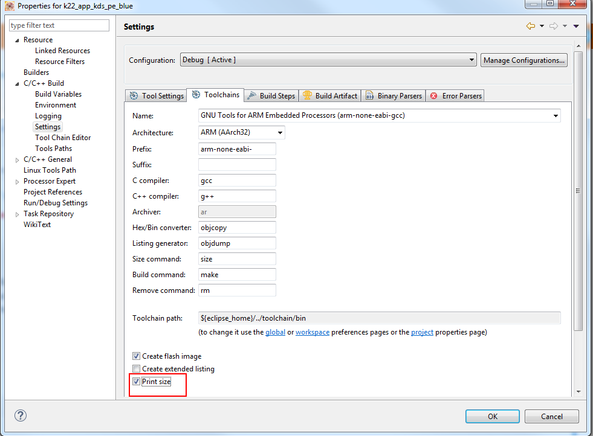Toggle the Print size checkbox
The image size is (593, 436).
[x=136, y=381]
